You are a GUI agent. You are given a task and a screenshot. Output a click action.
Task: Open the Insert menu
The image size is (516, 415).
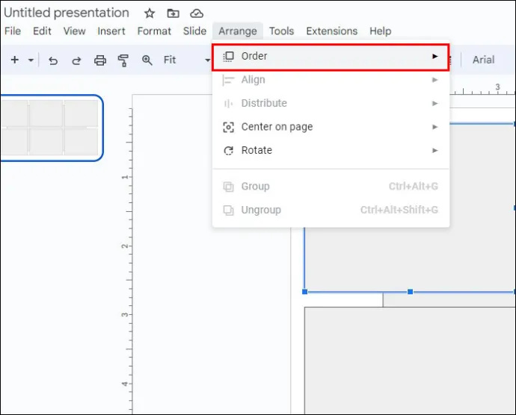[x=111, y=31]
